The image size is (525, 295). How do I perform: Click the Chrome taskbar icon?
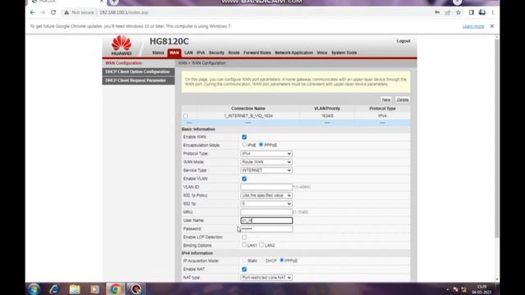[x=116, y=288]
